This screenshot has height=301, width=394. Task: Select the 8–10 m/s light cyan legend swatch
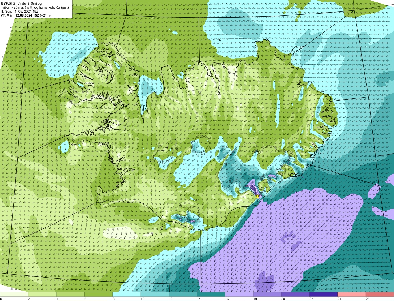[127, 294]
